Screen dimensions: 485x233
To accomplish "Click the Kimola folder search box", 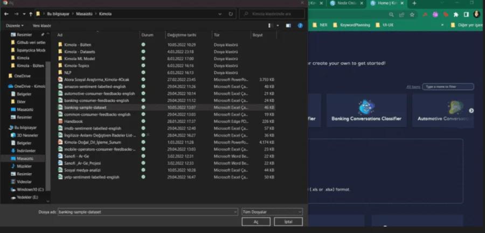I will click(272, 14).
